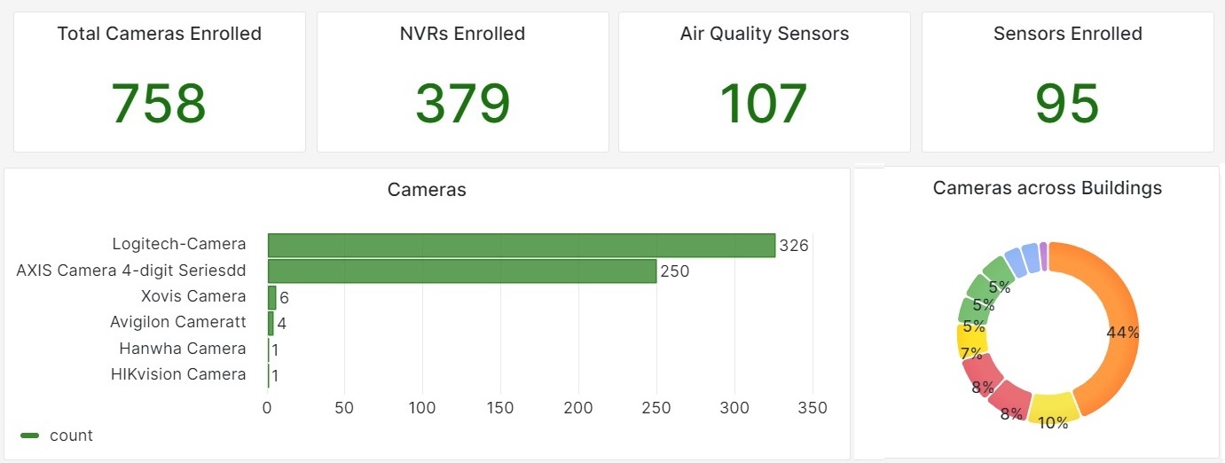Open the Cameras bar chart title menu
Image resolution: width=1225 pixels, height=463 pixels.
click(x=427, y=190)
